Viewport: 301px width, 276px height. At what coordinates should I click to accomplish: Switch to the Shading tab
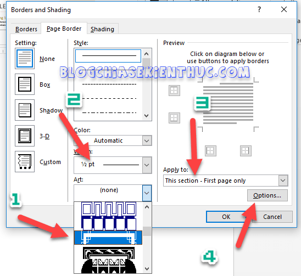point(103,29)
